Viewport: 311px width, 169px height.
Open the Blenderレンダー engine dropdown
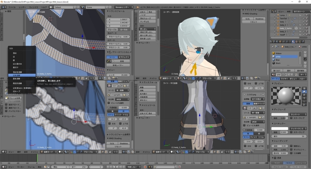(124, 7)
